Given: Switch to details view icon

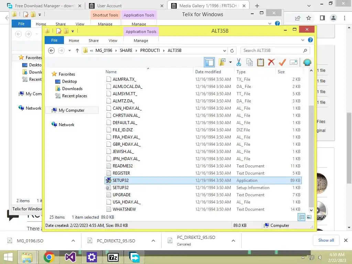Looking at the screenshot, I should pos(301,217).
